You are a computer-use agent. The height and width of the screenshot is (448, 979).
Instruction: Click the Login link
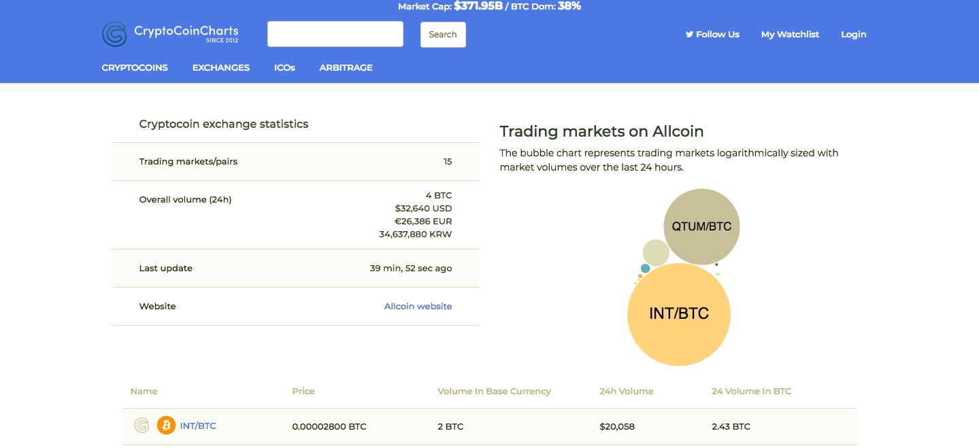(854, 34)
